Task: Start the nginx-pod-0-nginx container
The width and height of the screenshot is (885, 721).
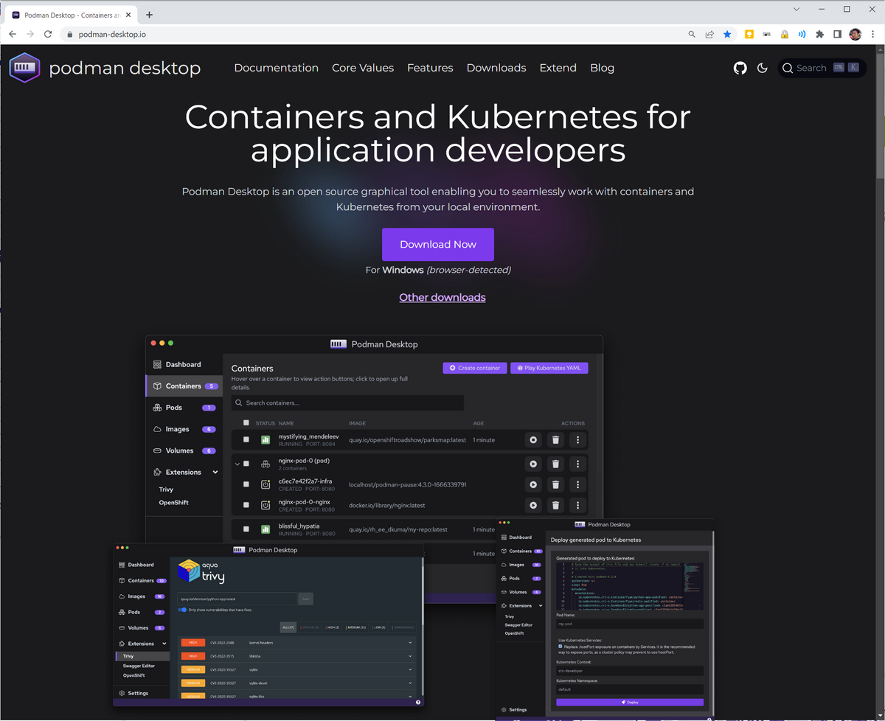Action: coord(533,505)
